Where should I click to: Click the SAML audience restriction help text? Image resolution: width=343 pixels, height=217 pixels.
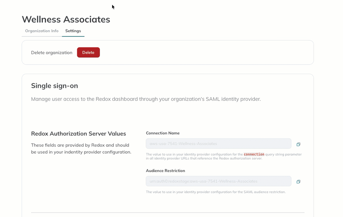(x=216, y=192)
